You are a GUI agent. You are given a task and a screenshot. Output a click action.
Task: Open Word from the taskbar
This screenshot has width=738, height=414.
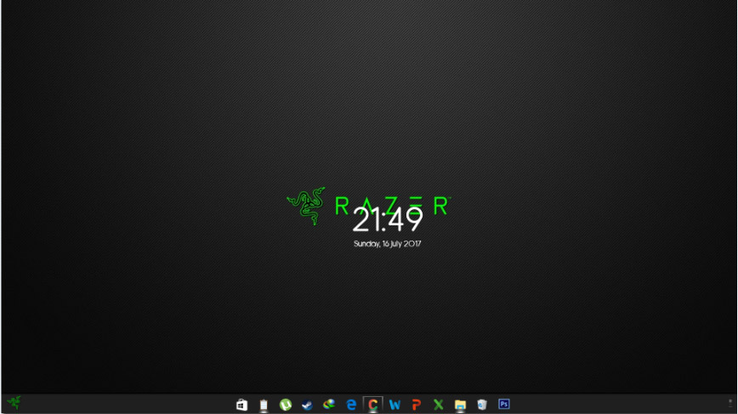coord(395,405)
